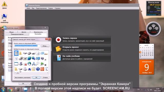The width and height of the screenshot is (164, 92).
Task: Click the icon list scrollbar left arrow
Action: (x=15, y=73)
